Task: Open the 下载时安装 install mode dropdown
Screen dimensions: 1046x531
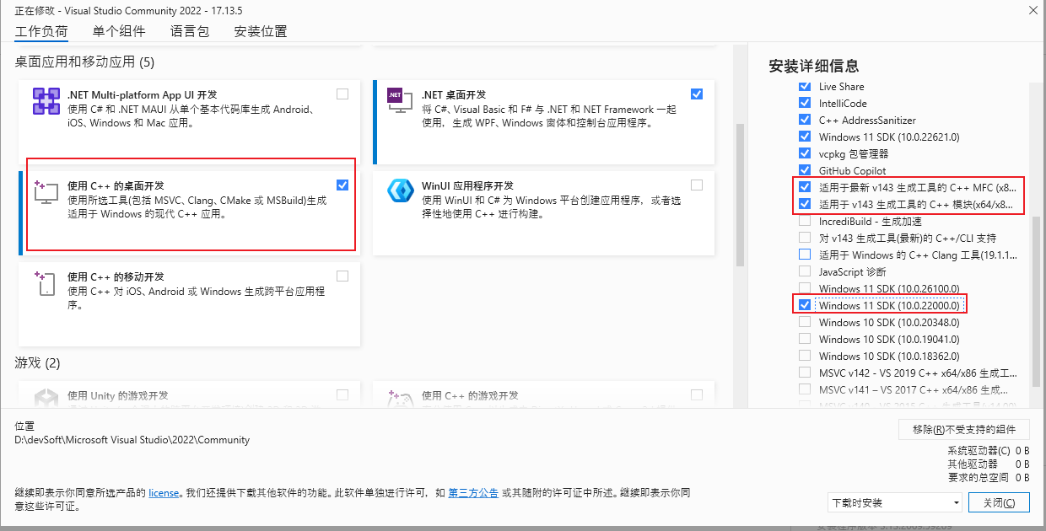Action: (x=895, y=502)
